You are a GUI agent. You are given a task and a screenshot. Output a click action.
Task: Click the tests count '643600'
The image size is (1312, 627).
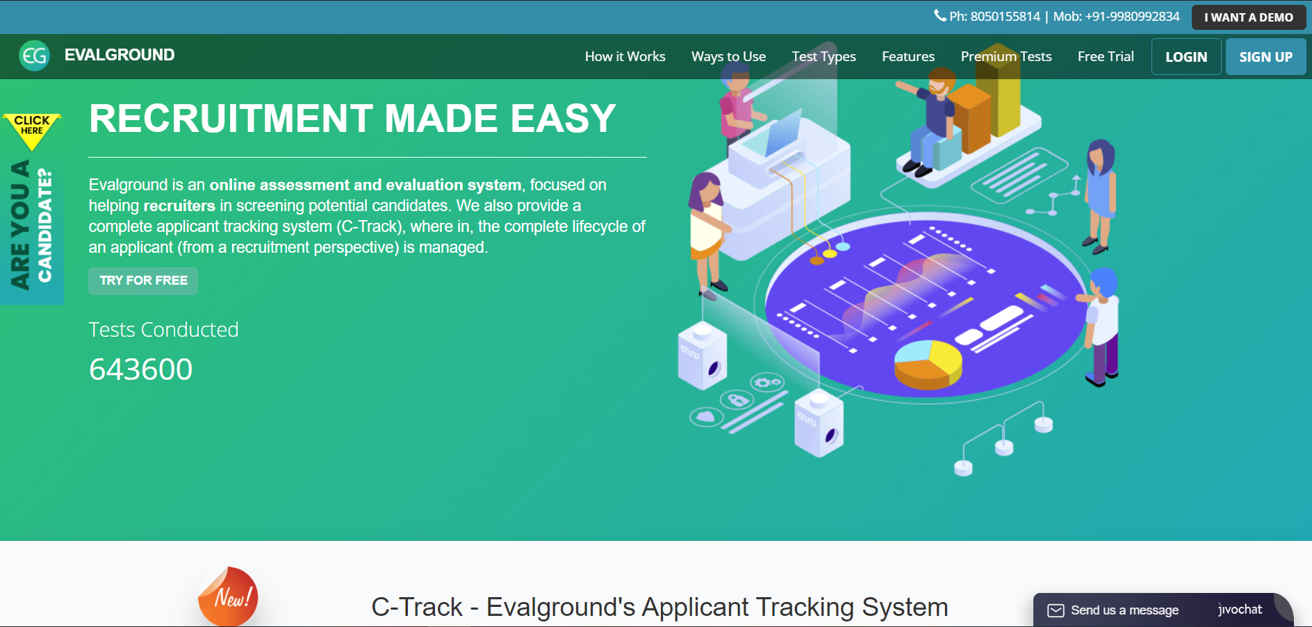(x=140, y=369)
